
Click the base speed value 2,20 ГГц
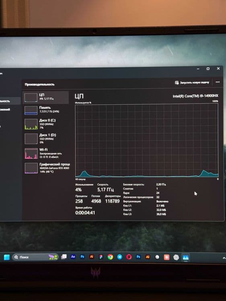(161, 184)
